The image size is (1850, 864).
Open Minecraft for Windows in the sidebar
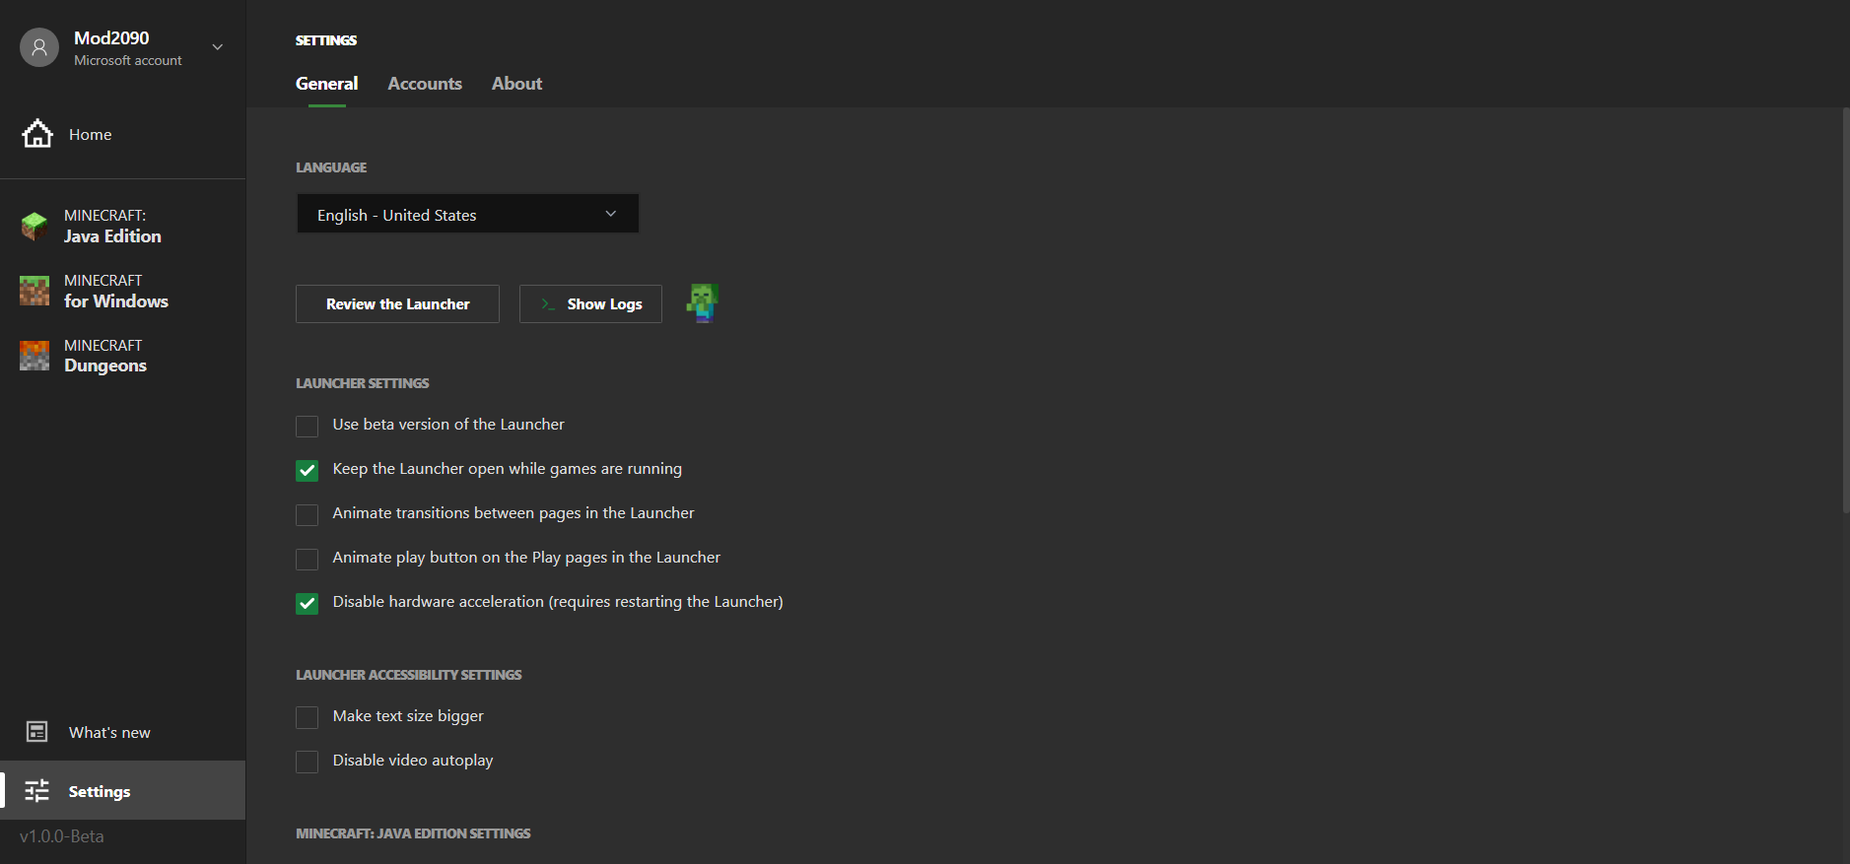(123, 291)
